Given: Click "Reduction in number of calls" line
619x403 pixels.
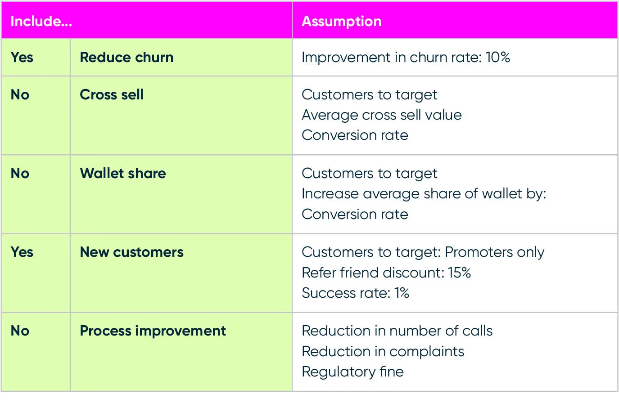Looking at the screenshot, I should click(397, 331).
